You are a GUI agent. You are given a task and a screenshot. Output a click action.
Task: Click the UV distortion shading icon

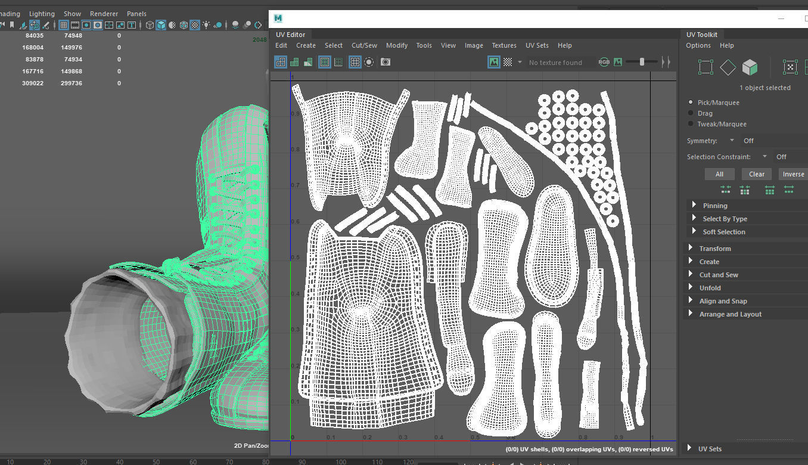pos(308,62)
